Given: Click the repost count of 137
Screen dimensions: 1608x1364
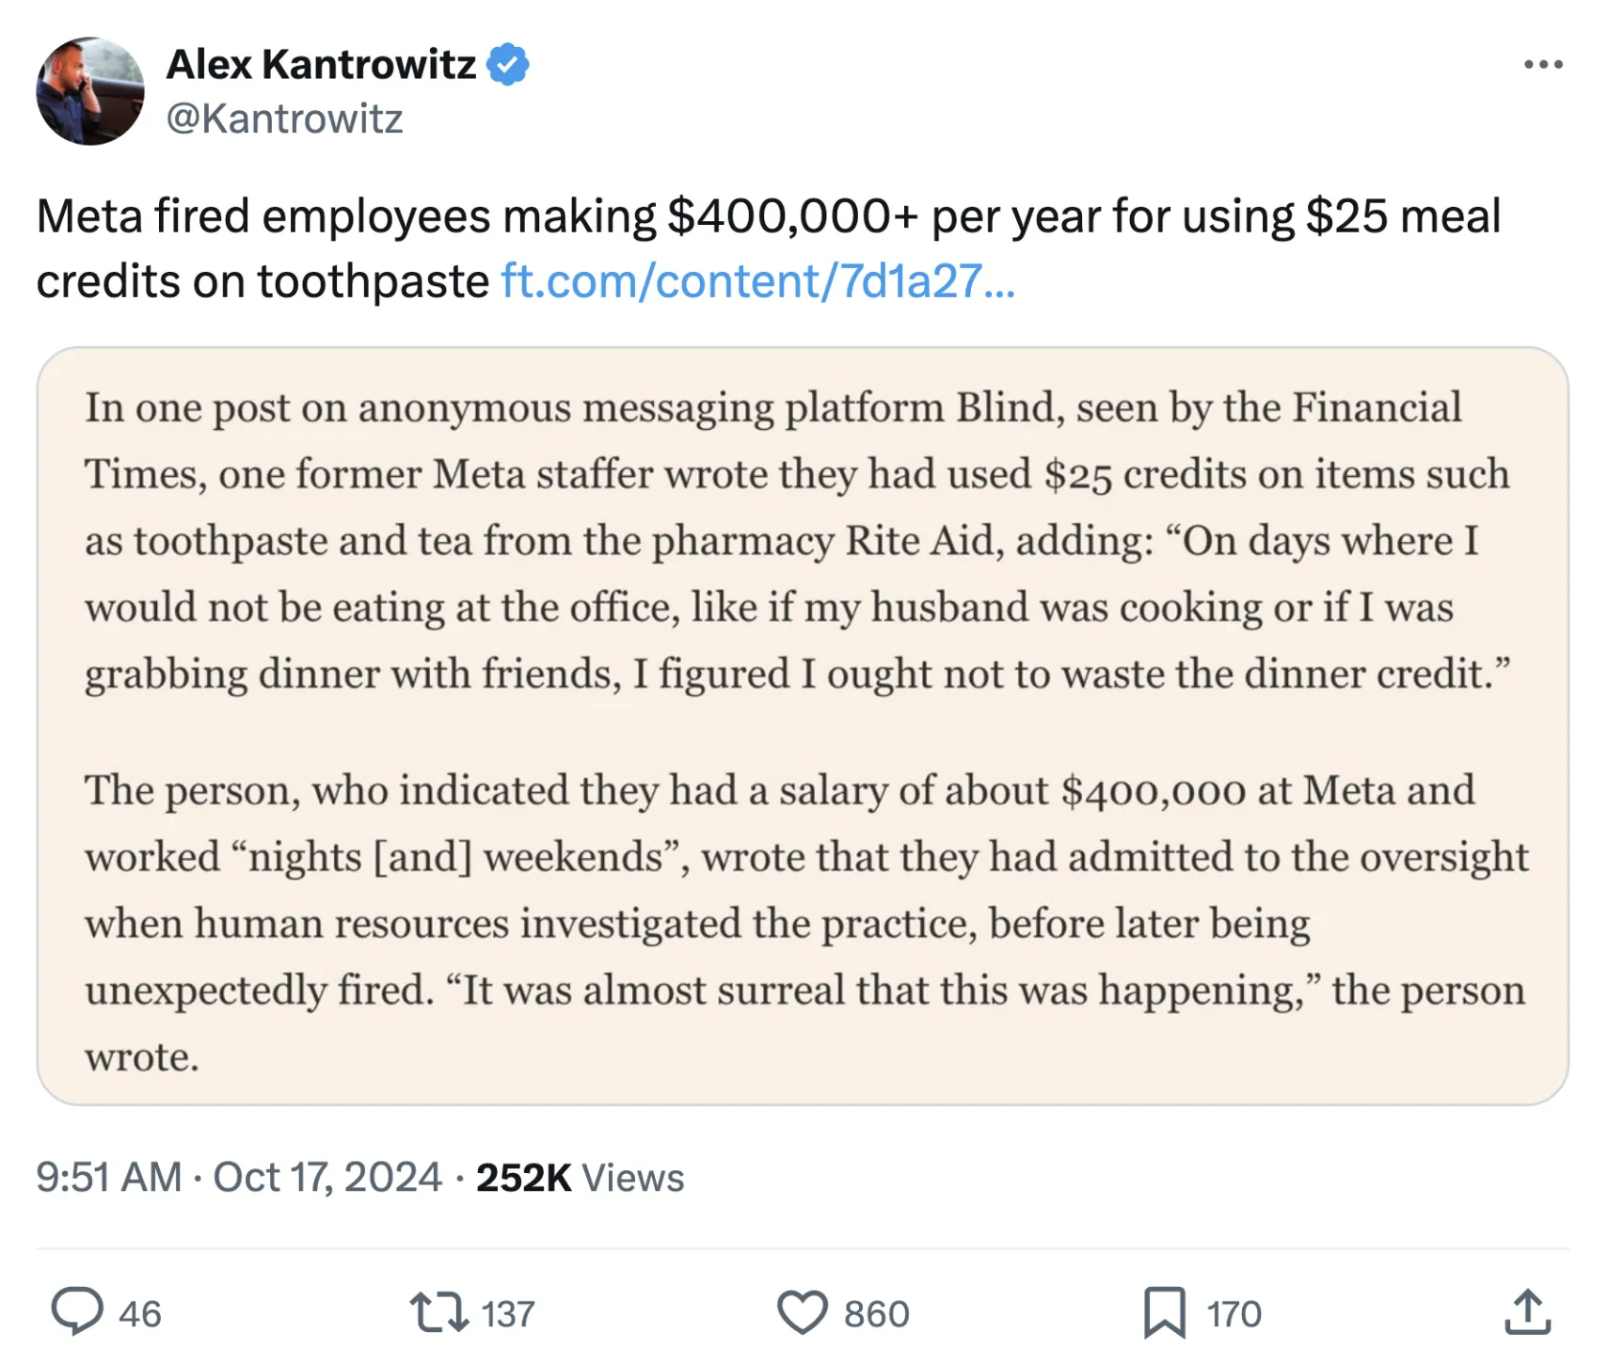Looking at the screenshot, I should click(x=508, y=1314).
